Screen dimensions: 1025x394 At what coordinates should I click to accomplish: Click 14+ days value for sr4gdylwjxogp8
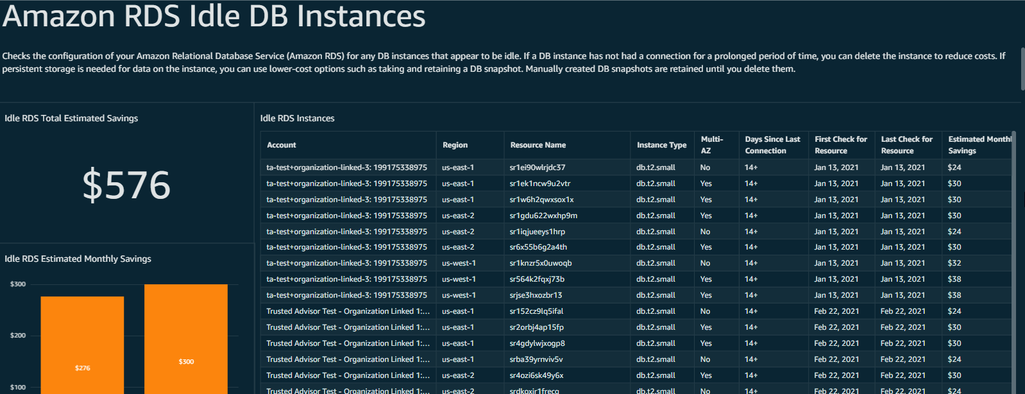750,343
